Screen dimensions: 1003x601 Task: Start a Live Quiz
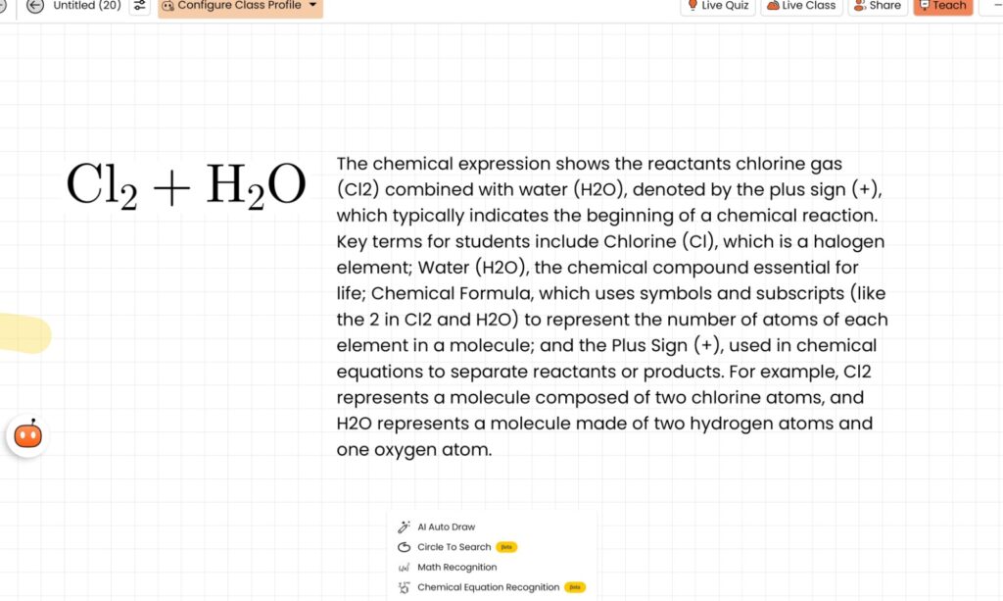pos(718,6)
